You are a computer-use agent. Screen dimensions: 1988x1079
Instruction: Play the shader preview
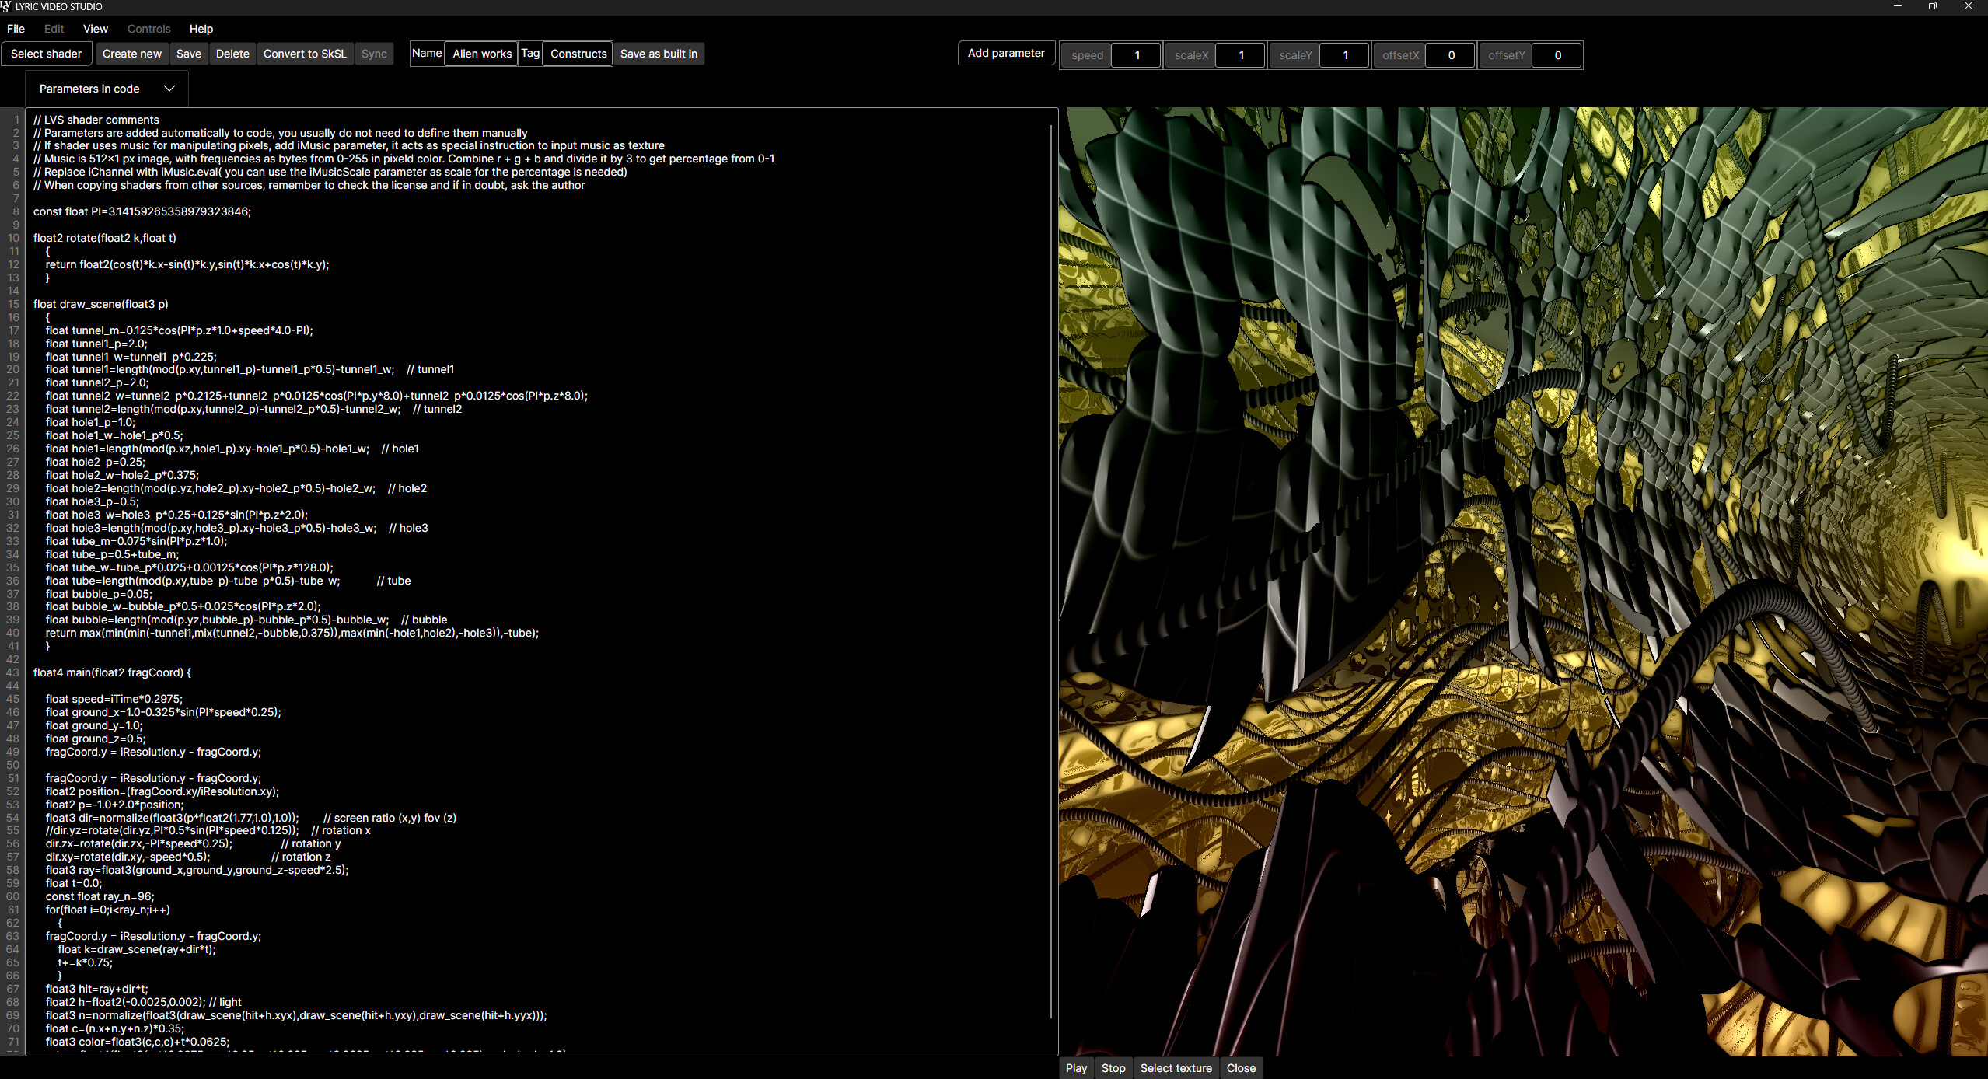(x=1075, y=1067)
